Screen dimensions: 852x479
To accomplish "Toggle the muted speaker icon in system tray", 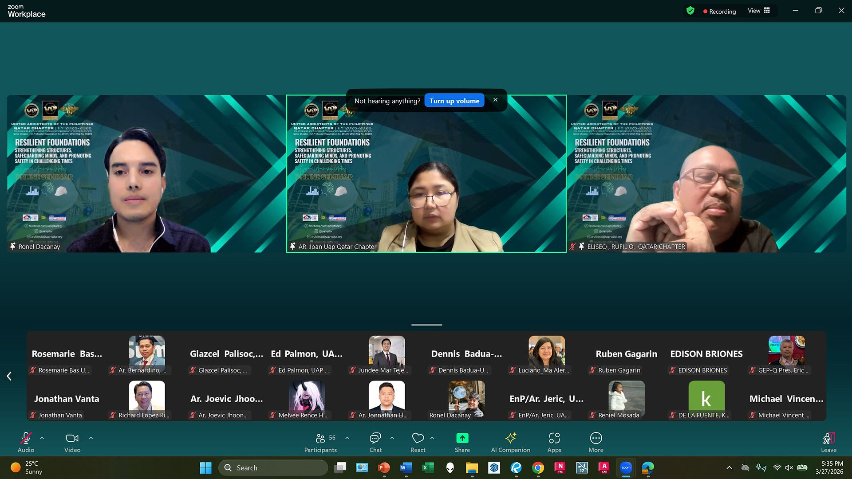I will (x=789, y=467).
